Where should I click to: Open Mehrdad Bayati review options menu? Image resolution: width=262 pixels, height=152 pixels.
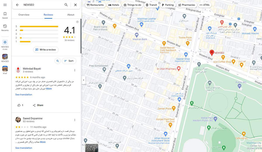75,70
